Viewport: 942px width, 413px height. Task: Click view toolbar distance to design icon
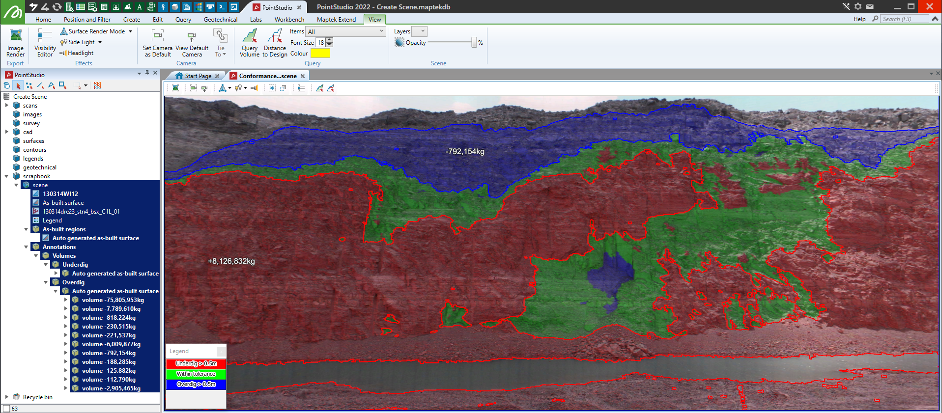pos(331,88)
